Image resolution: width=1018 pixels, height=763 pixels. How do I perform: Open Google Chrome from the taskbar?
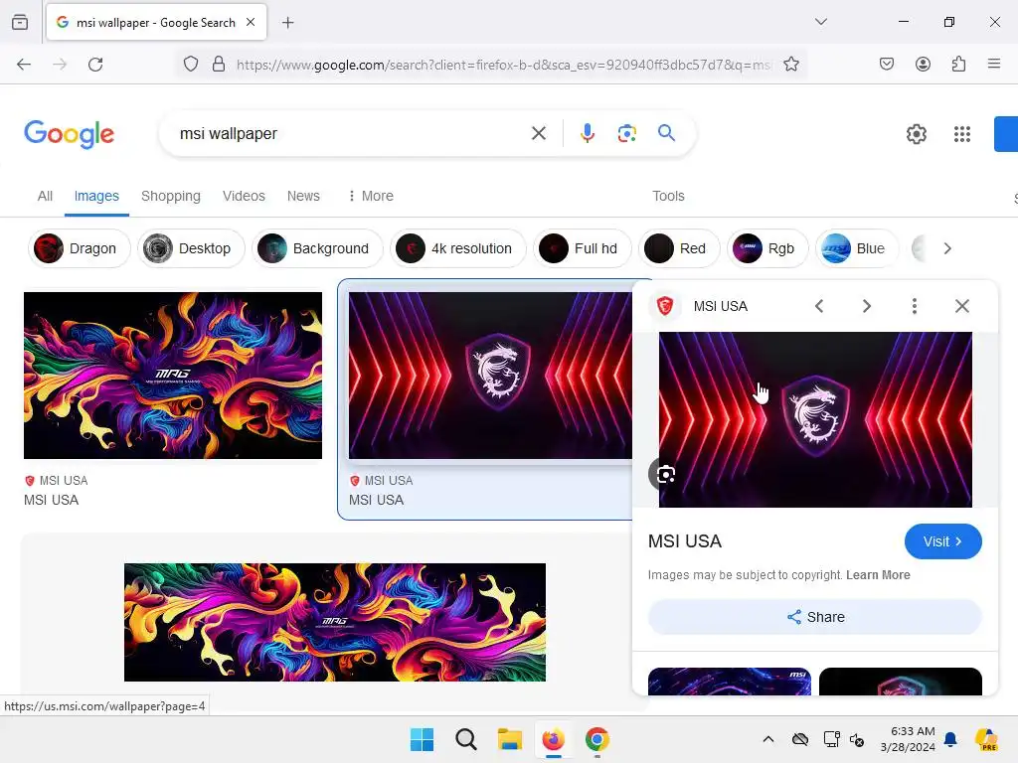pos(596,739)
